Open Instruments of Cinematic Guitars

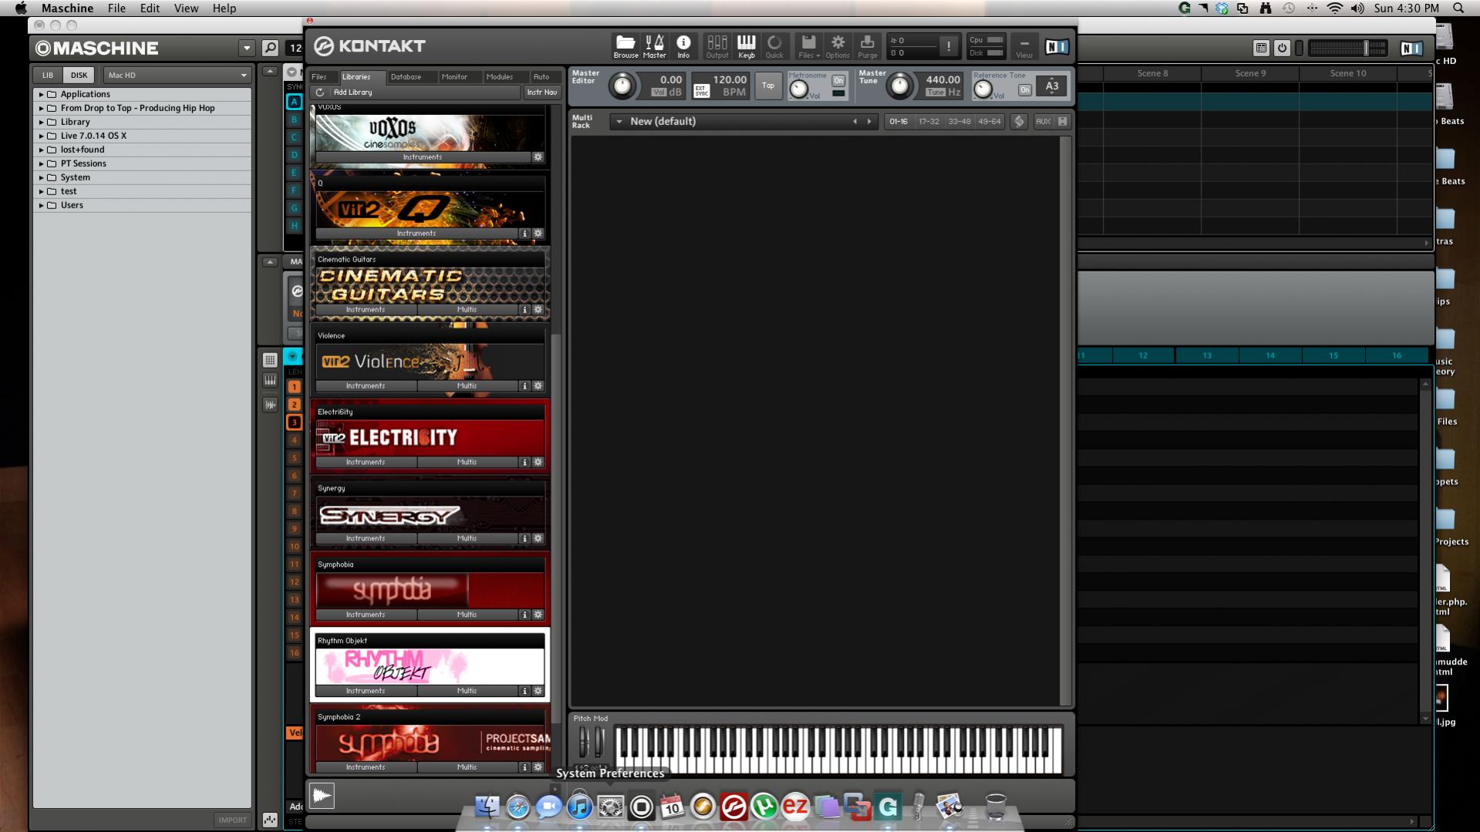[366, 310]
